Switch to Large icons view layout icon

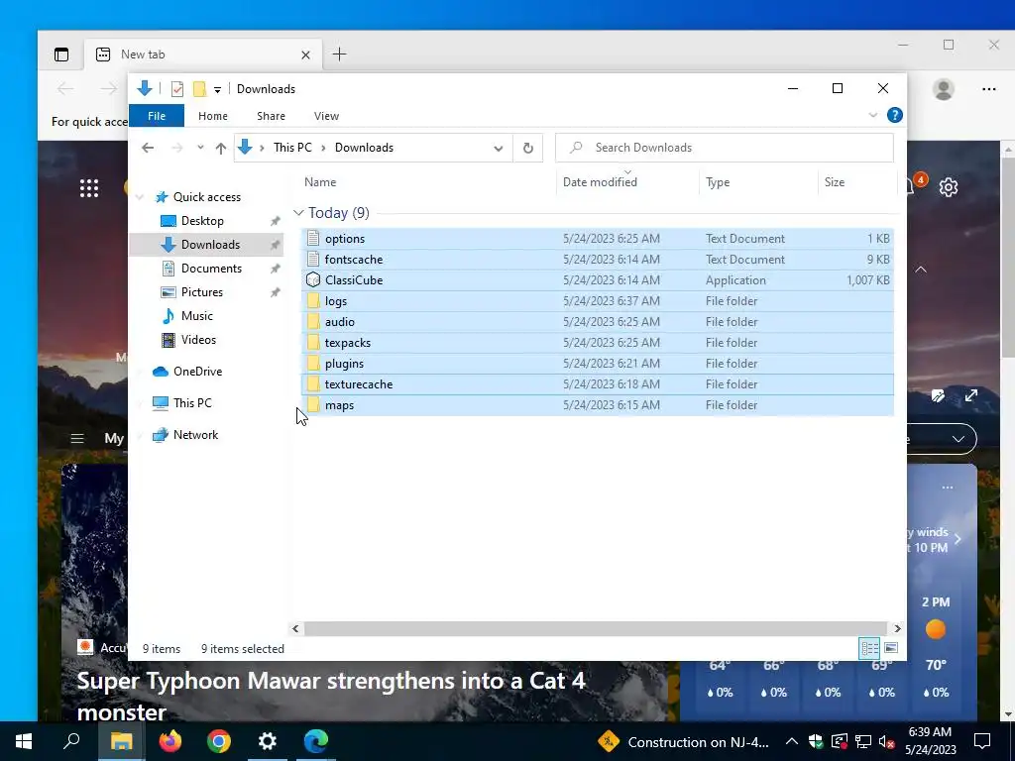[891, 648]
